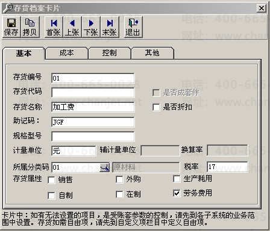Click the 换算率 label text
The width and height of the screenshot is (270, 231).
(x=192, y=150)
